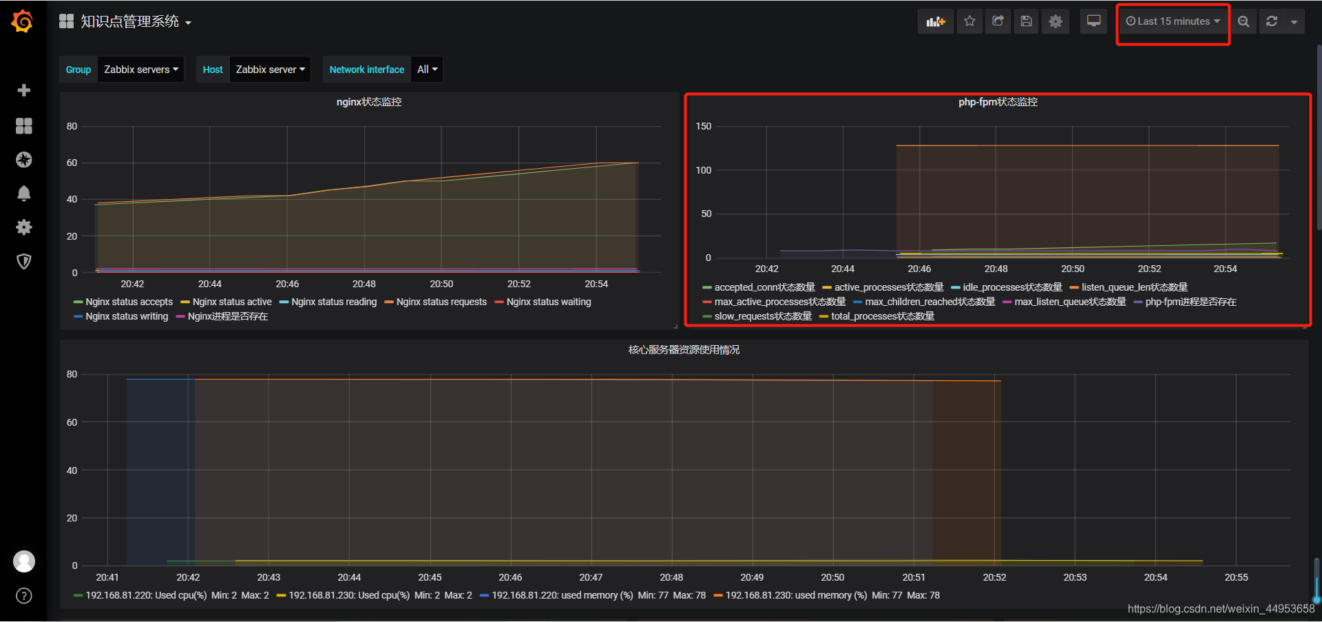
Task: Open the Last 15 minutes time picker
Action: pos(1173,21)
